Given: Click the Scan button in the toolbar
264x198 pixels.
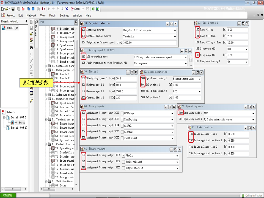Looking at the screenshot, I should [x=75, y=9].
